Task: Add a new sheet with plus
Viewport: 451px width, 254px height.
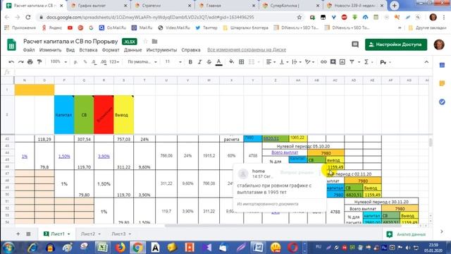Action: click(18, 234)
